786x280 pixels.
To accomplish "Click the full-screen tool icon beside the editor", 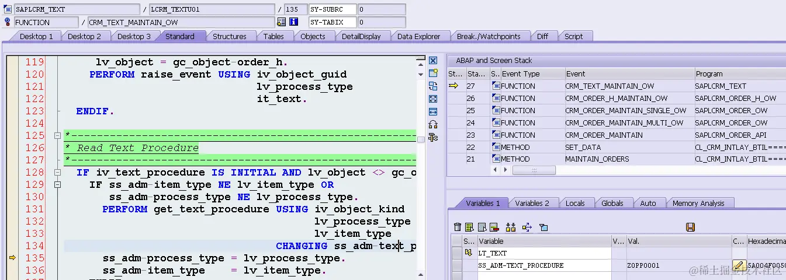I will 433,99.
